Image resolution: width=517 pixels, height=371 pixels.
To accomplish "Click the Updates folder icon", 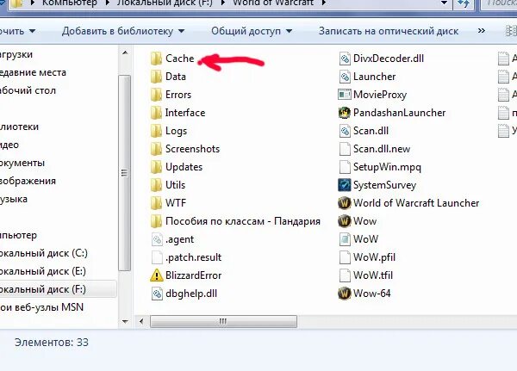I will (156, 167).
